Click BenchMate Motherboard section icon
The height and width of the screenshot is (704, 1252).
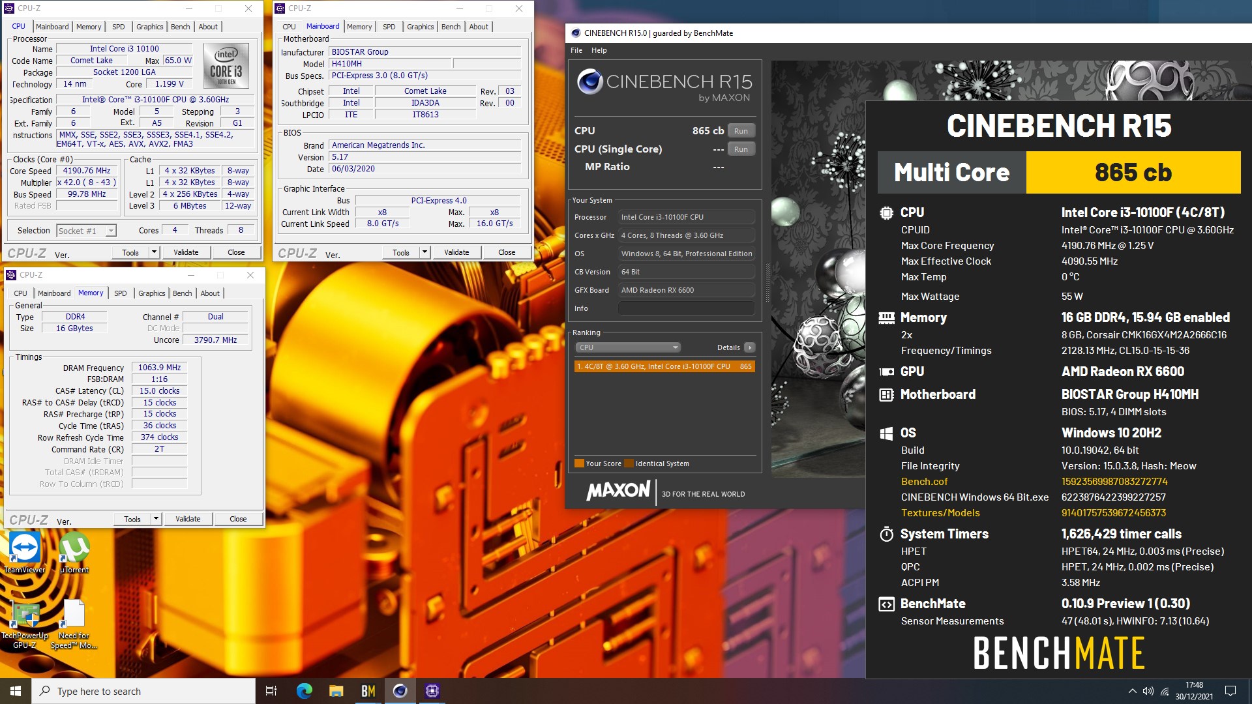point(886,394)
